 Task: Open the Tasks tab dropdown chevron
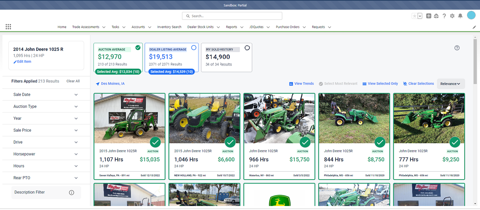tap(124, 27)
